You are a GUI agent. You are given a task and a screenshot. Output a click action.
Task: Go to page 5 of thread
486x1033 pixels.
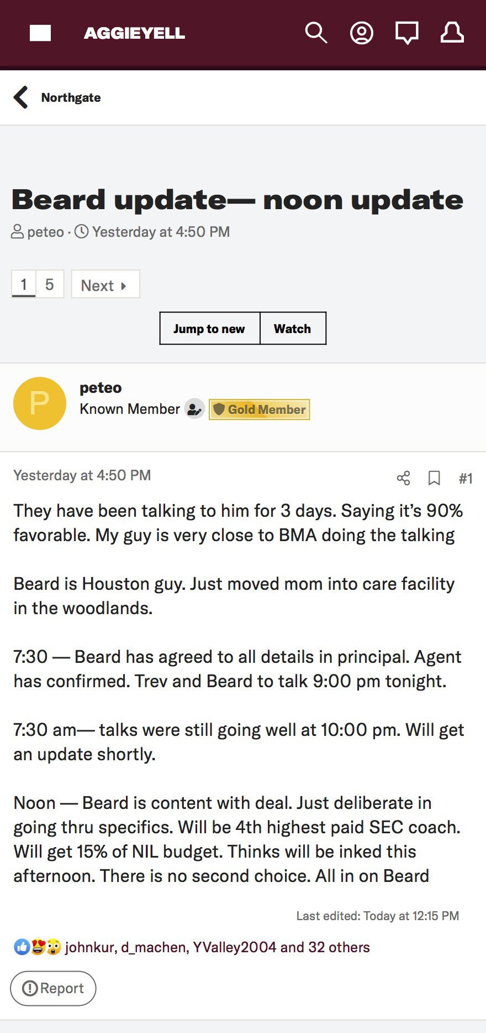50,284
